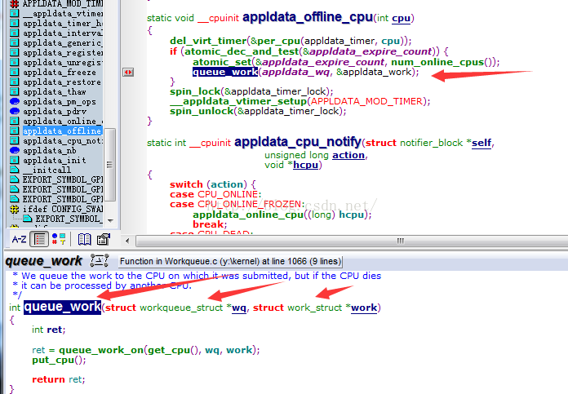Click __appldata_vtimer_setup in the editor code
Screen dimensions: 568x394
tap(238, 101)
